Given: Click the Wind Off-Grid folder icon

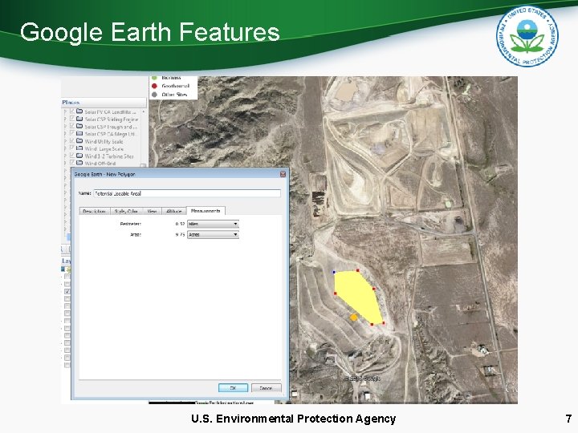Looking at the screenshot, I should pos(79,162).
